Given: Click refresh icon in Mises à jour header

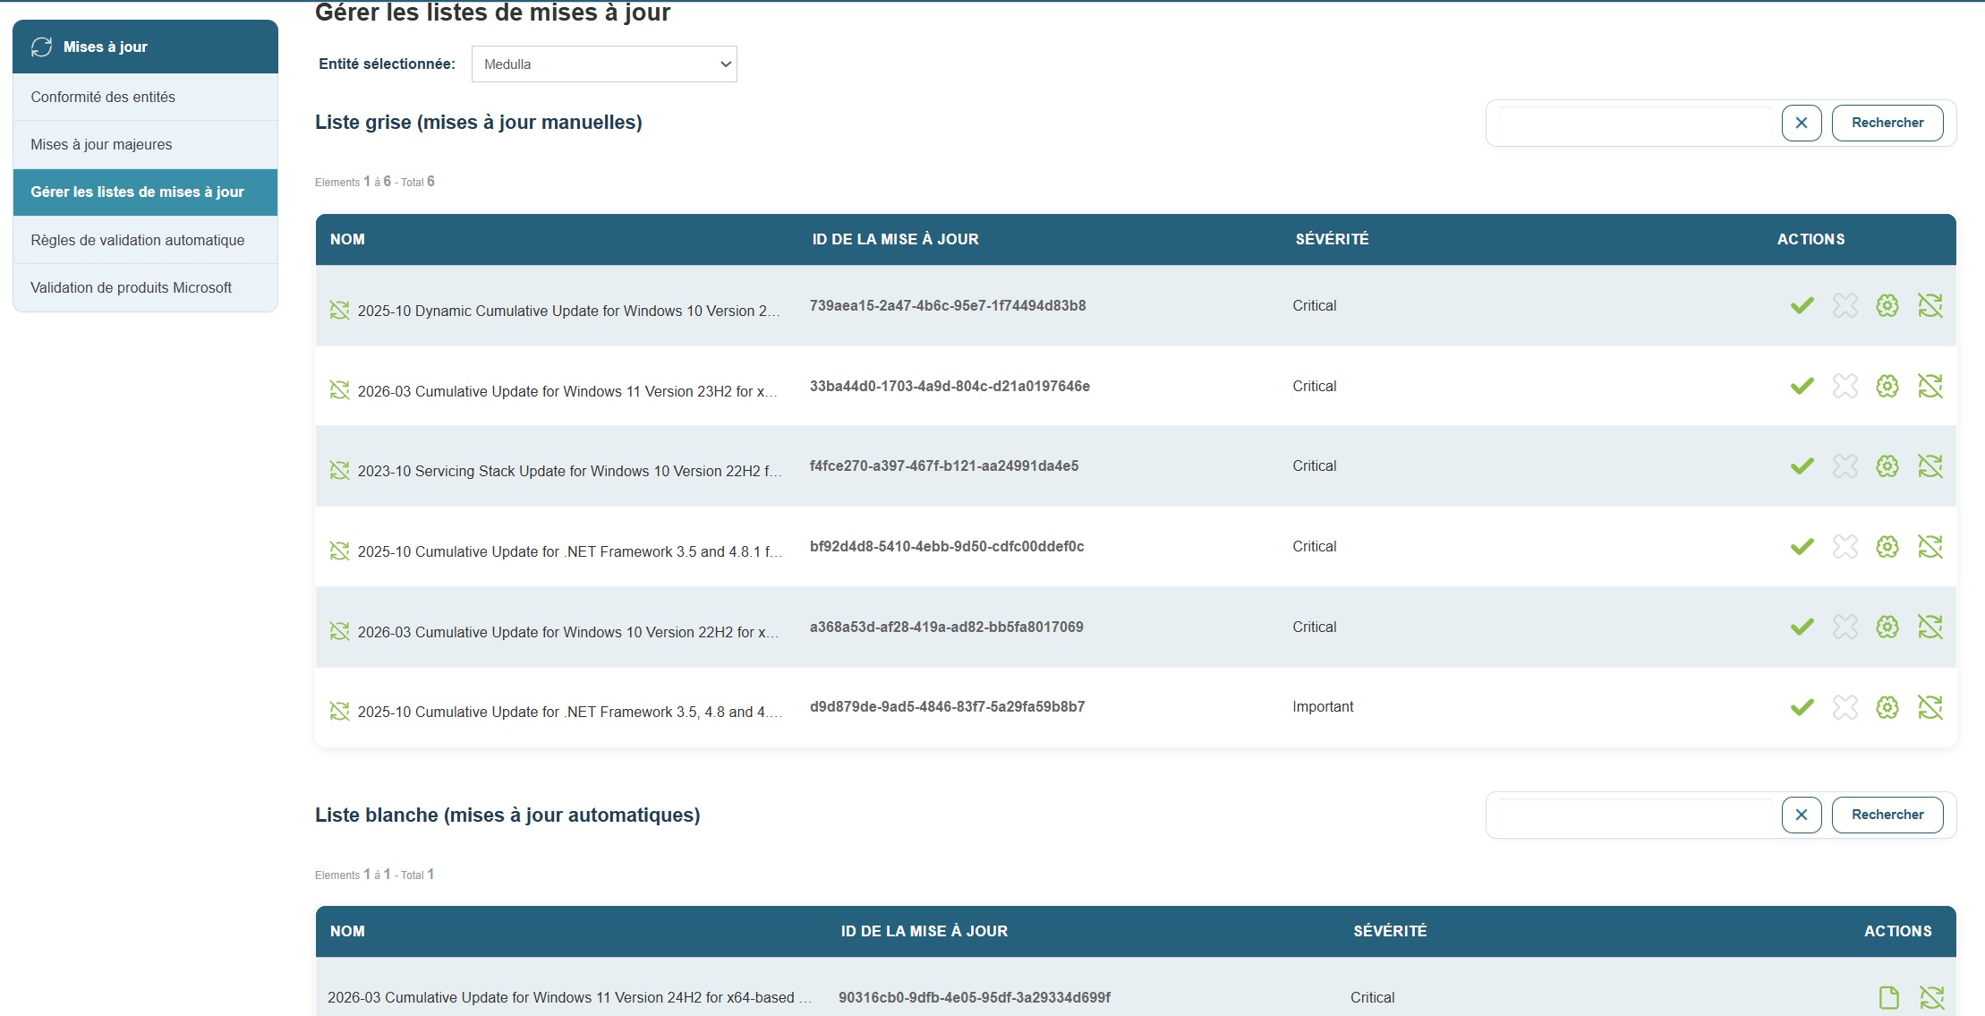Looking at the screenshot, I should coord(42,47).
